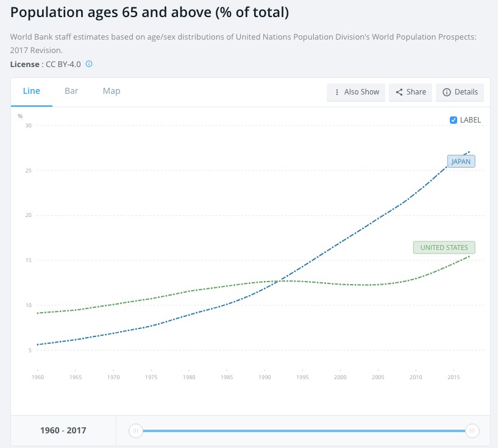The height and width of the screenshot is (448, 498).
Task: Open Details to expand dataset information
Action: (460, 92)
